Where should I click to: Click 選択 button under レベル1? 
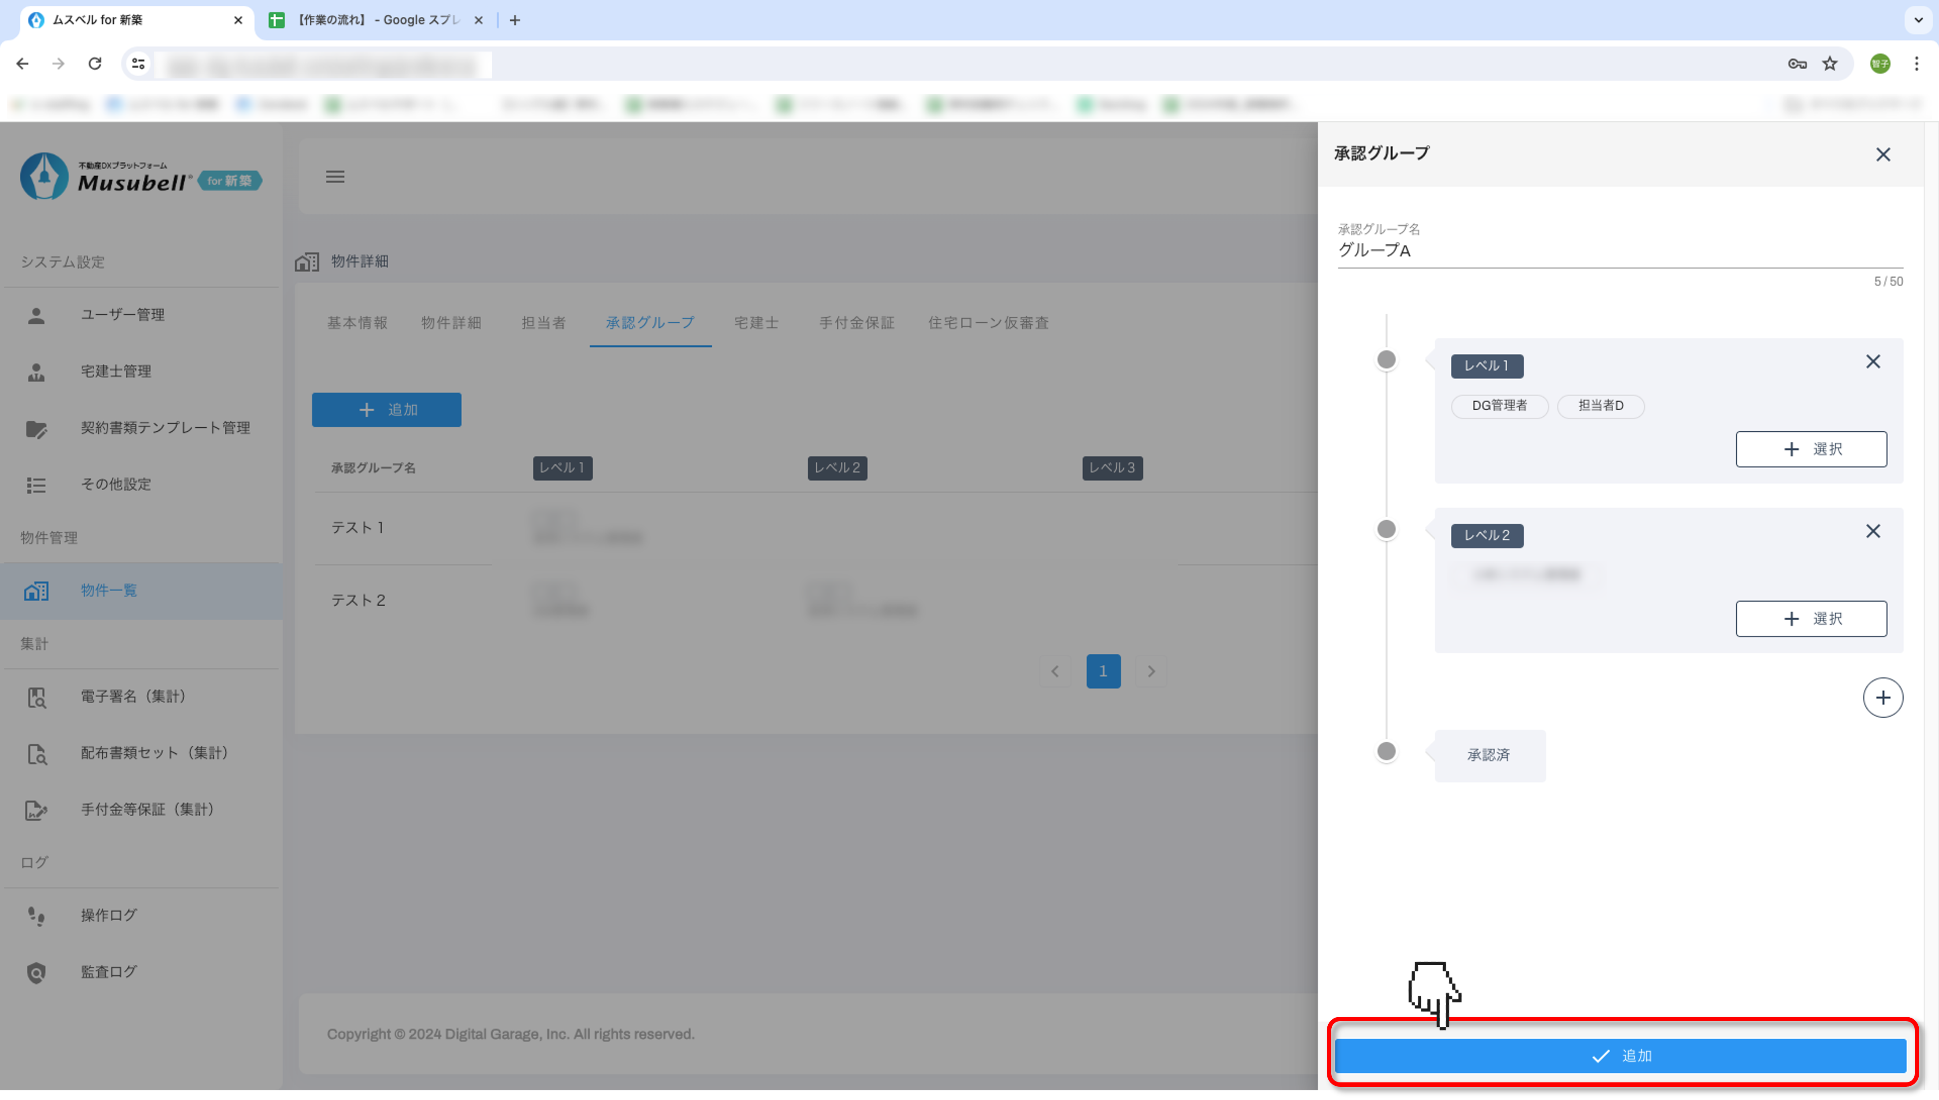tap(1810, 449)
